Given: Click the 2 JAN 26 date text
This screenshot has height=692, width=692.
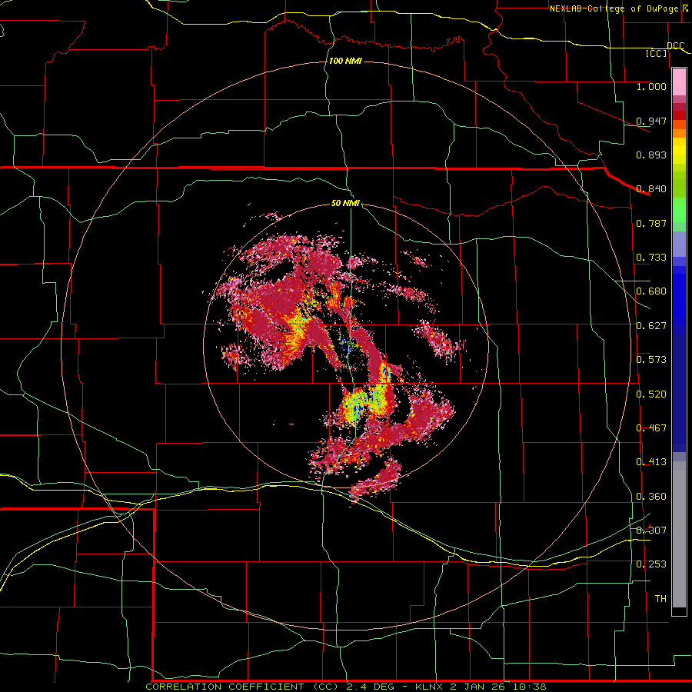Looking at the screenshot, I should pyautogui.click(x=477, y=687).
